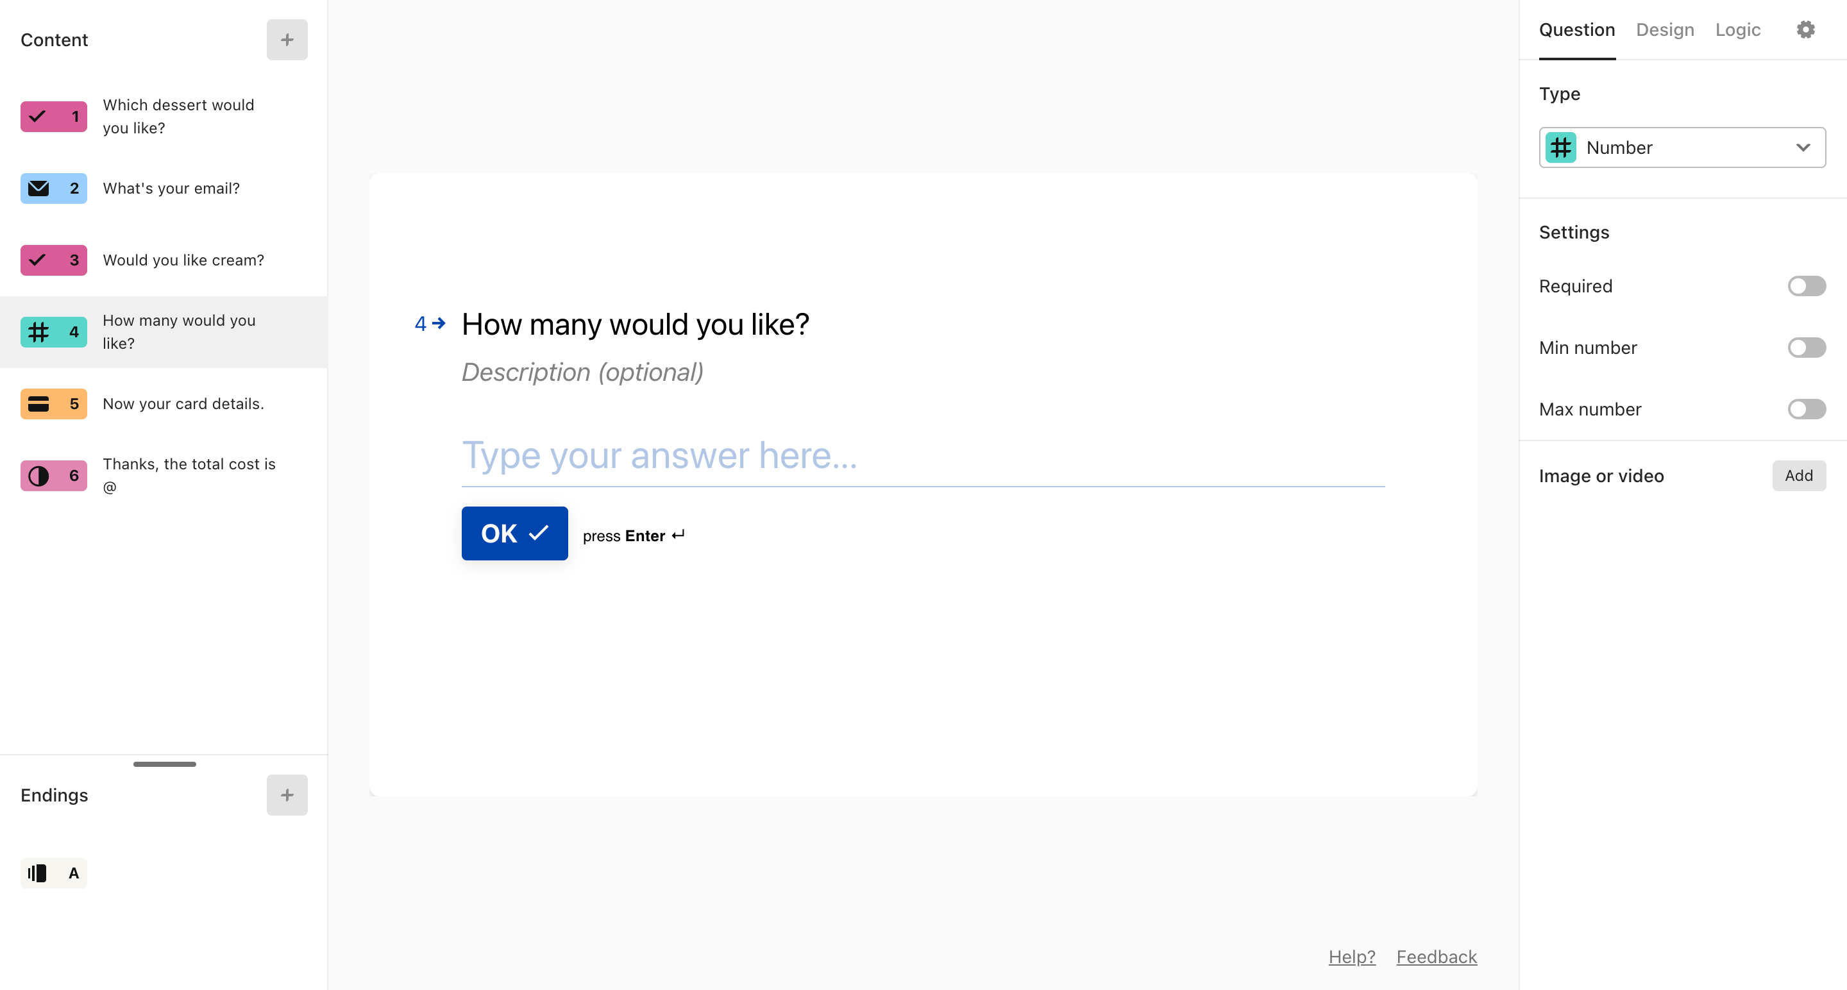Click the checkmark icon on question 3
This screenshot has width=1847, height=990.
click(39, 260)
